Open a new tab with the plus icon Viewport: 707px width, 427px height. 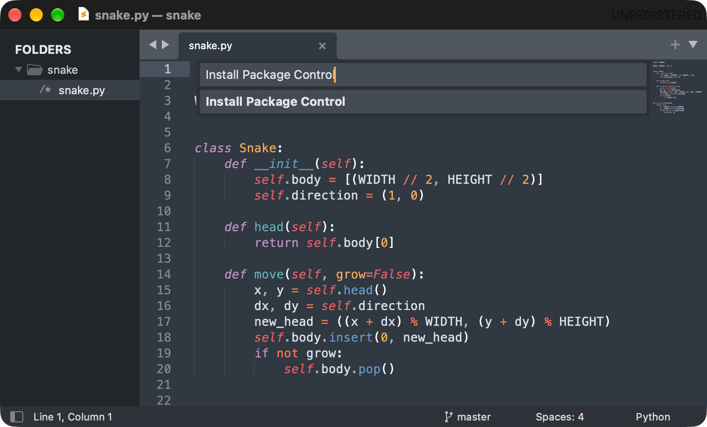tap(675, 45)
